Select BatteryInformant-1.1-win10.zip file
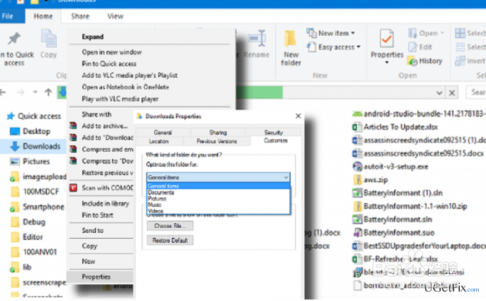Screen dimensions: 486x301 pos(410,206)
